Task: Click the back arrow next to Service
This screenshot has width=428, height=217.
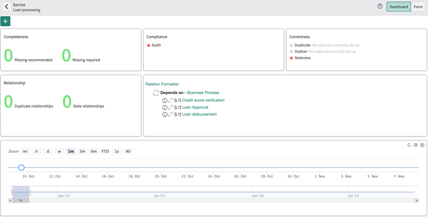Action: [6, 7]
